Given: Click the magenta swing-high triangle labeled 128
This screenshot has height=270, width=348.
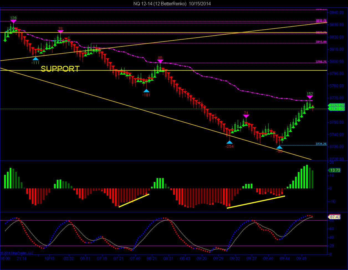Looking at the screenshot, I should click(x=13, y=22).
